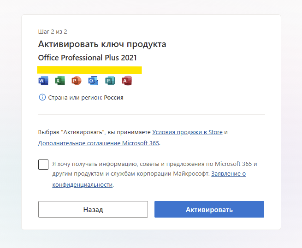Click the Access app icon
Image resolution: width=302 pixels, height=248 pixels.
coord(127,81)
